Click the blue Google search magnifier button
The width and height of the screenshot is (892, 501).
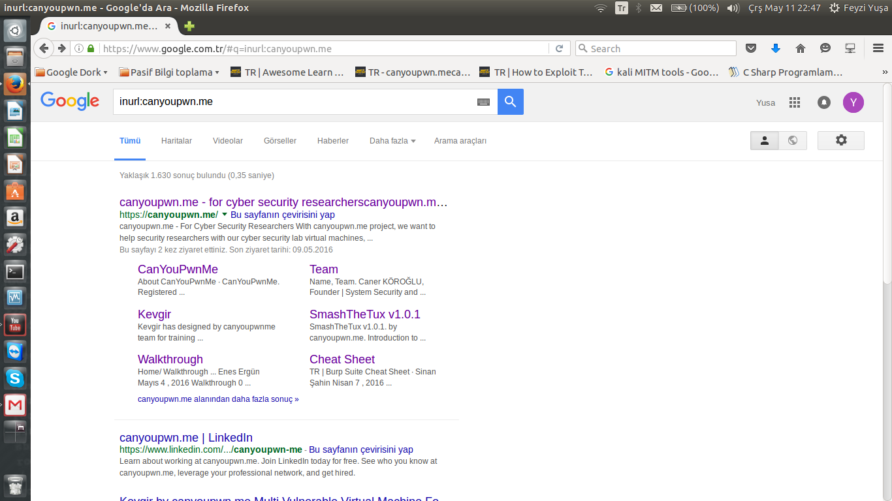tap(510, 102)
